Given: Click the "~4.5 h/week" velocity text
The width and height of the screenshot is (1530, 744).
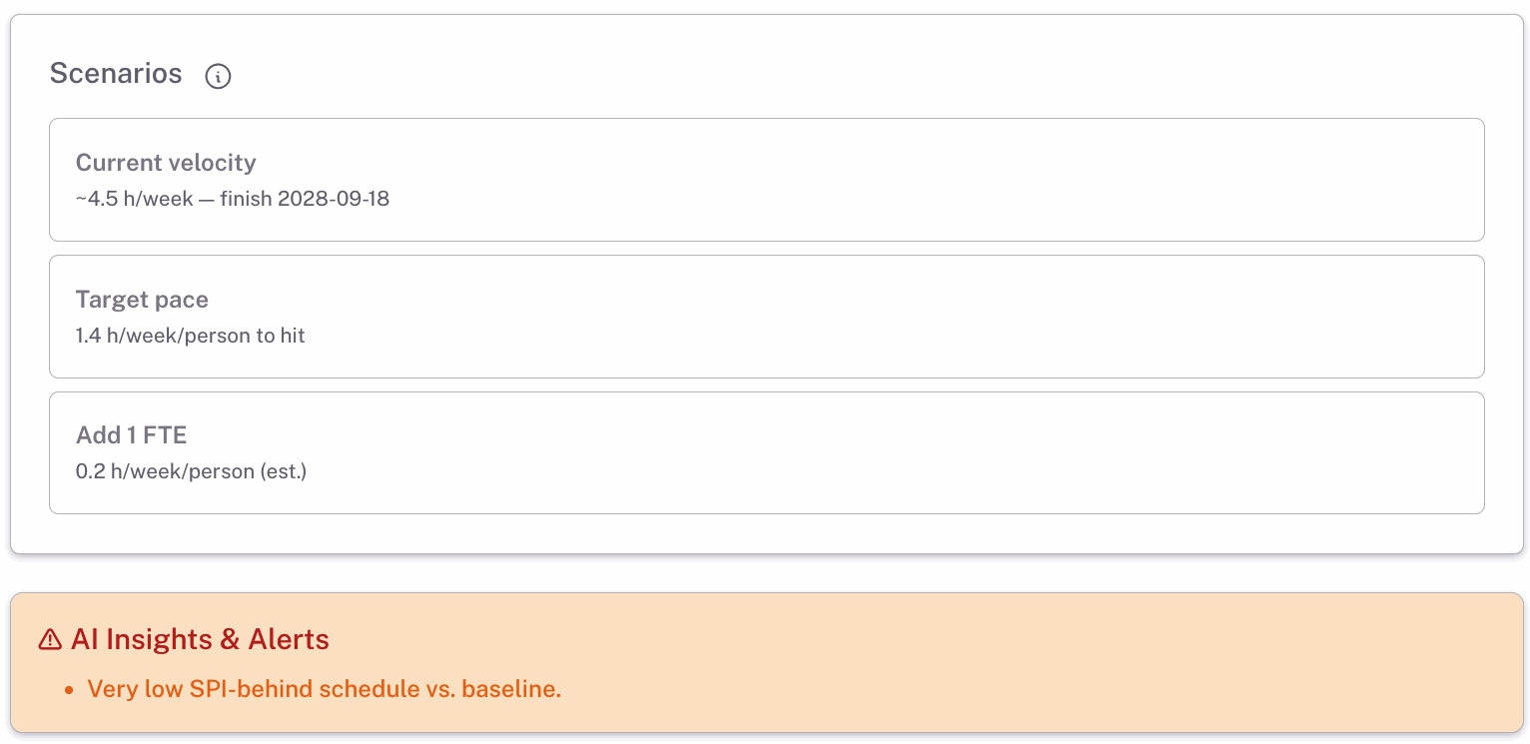Looking at the screenshot, I should point(135,199).
